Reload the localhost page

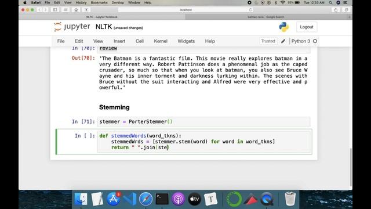[250, 10]
